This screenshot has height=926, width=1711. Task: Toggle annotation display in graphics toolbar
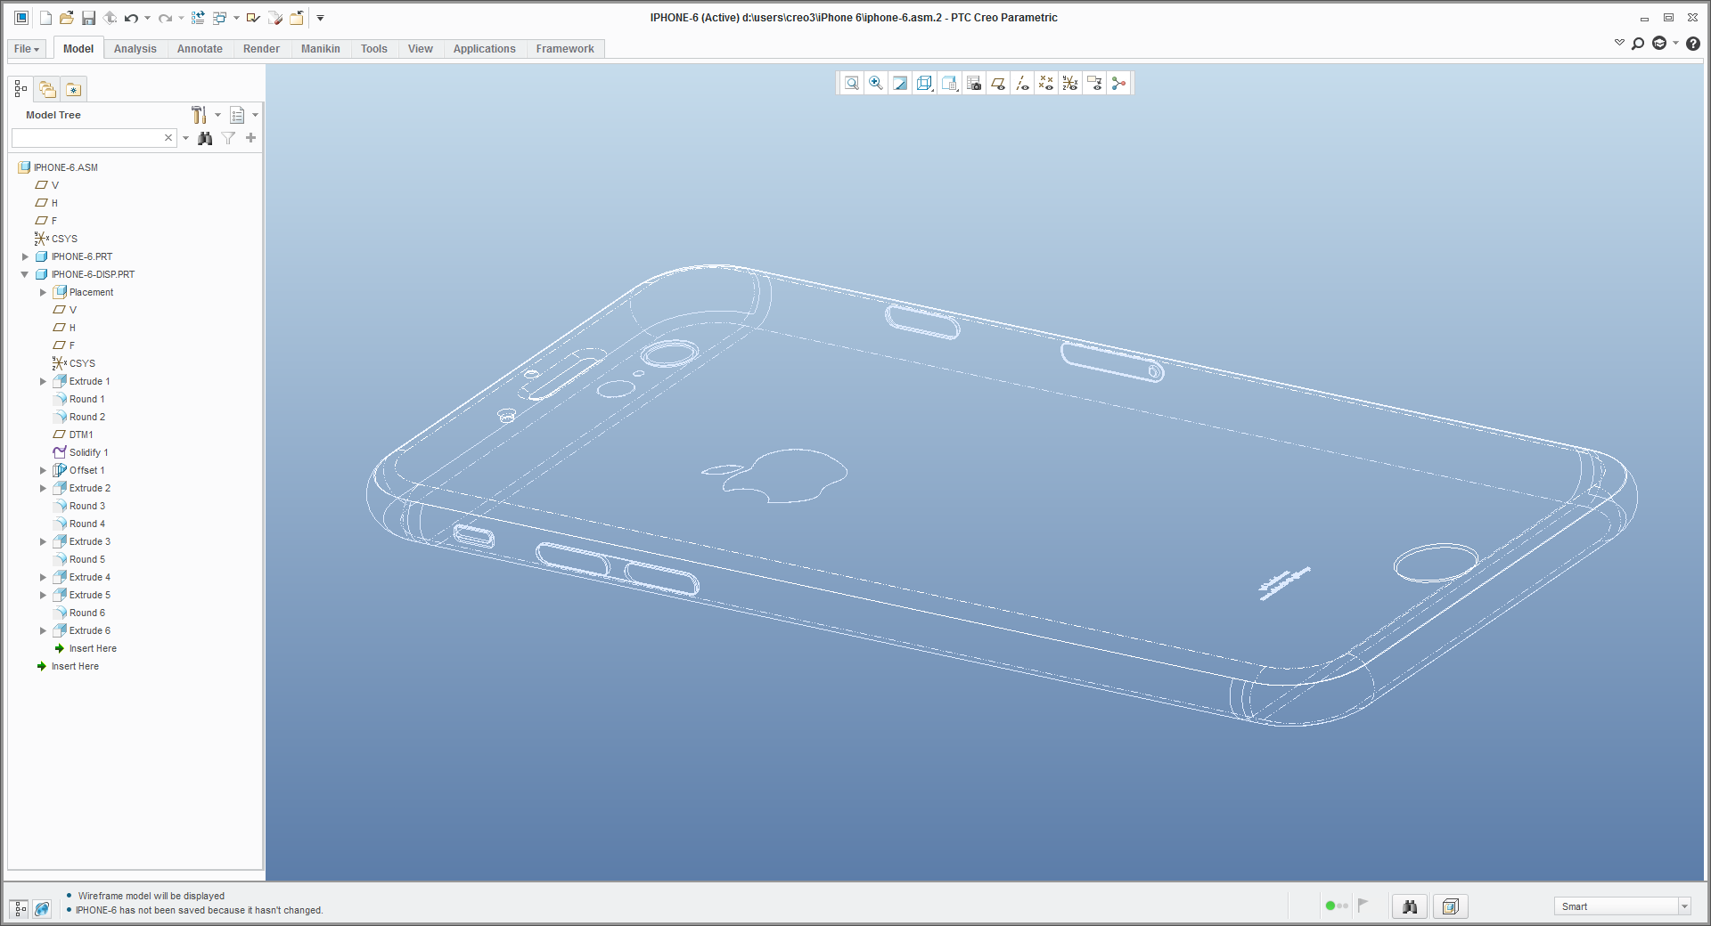coord(1093,83)
